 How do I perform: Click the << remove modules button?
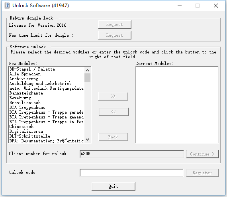(x=113, y=112)
